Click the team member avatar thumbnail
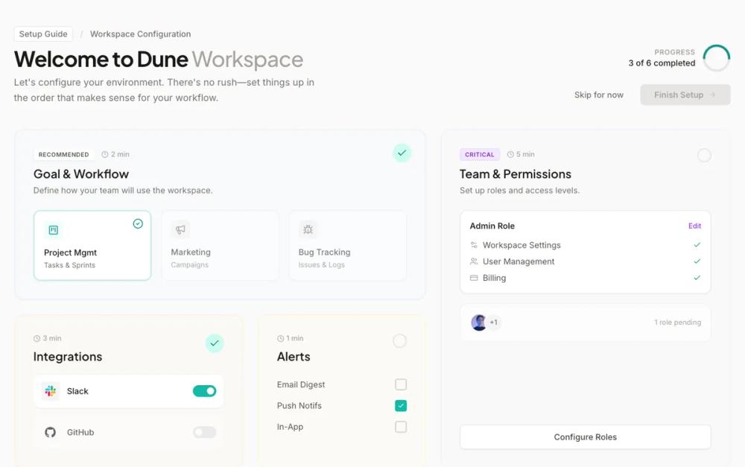Image resolution: width=745 pixels, height=467 pixels. pos(479,322)
